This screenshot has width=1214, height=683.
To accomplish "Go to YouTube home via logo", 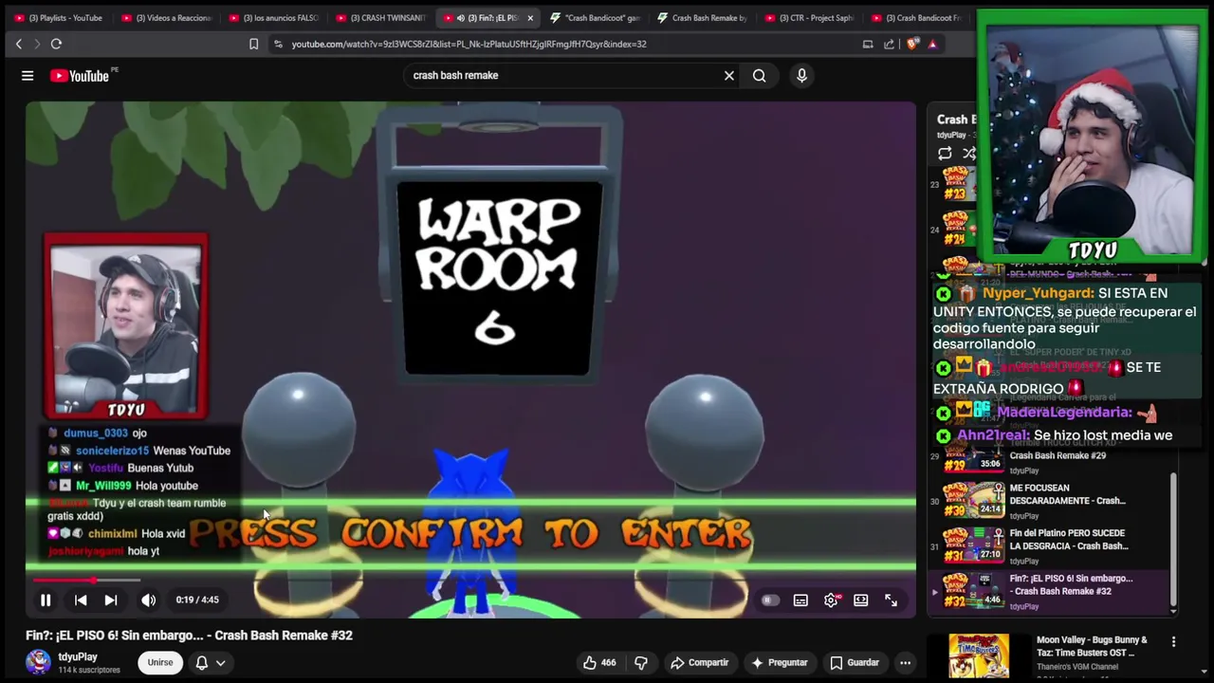I will [x=80, y=76].
